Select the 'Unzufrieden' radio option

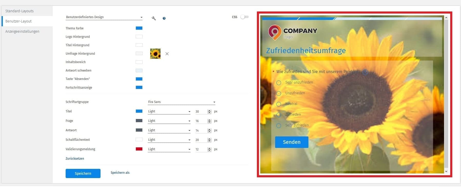pos(279,93)
